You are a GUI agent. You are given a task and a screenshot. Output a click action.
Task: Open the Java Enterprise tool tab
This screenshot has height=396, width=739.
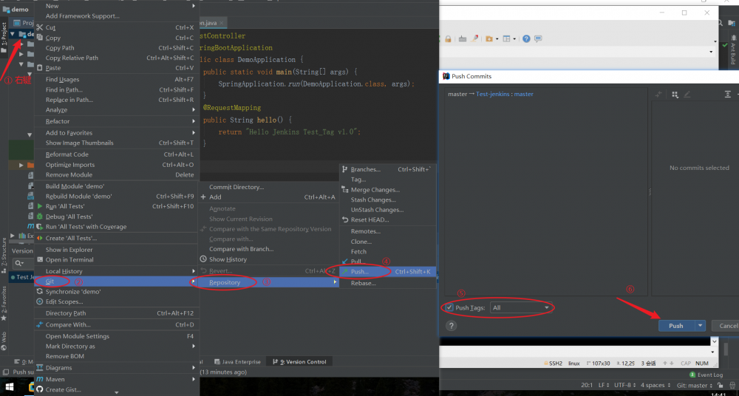[x=237, y=361]
